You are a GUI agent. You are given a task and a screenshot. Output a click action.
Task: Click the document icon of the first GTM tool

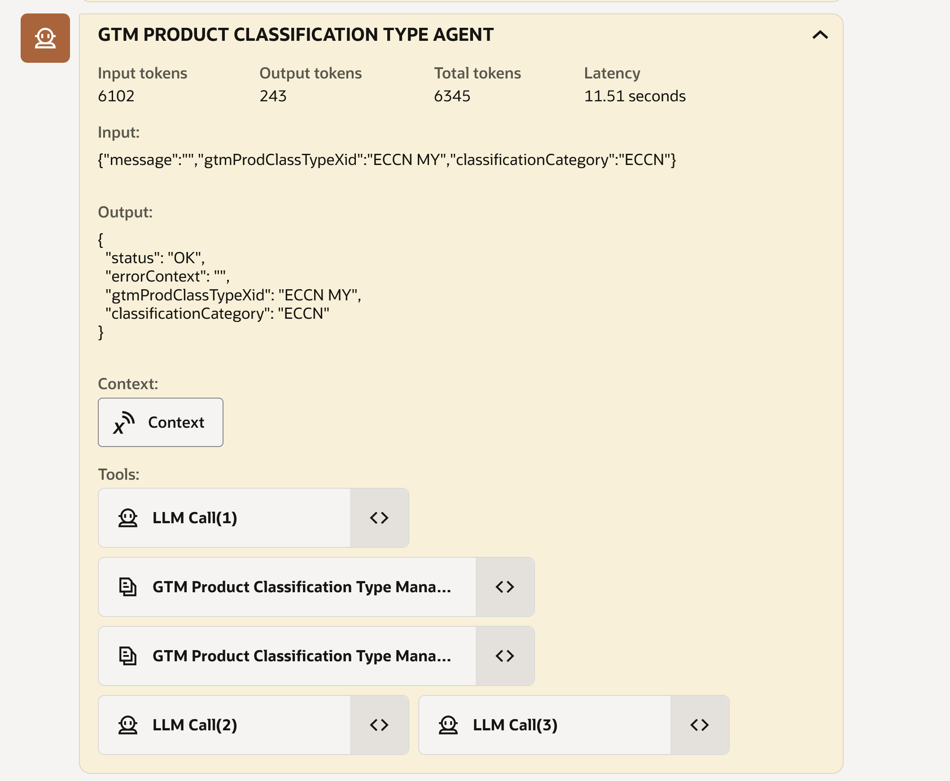pyautogui.click(x=128, y=587)
